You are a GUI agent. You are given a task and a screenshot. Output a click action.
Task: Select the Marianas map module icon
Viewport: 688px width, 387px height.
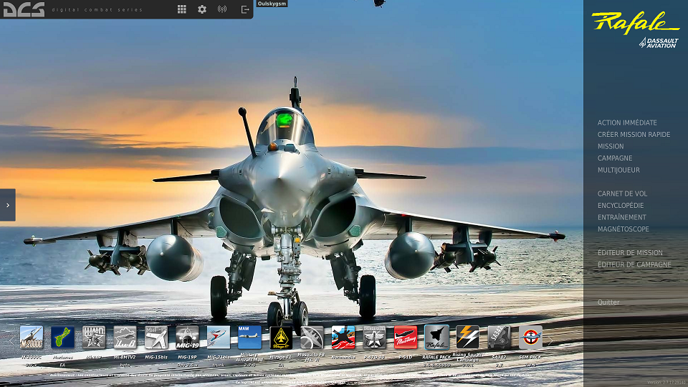point(62,338)
